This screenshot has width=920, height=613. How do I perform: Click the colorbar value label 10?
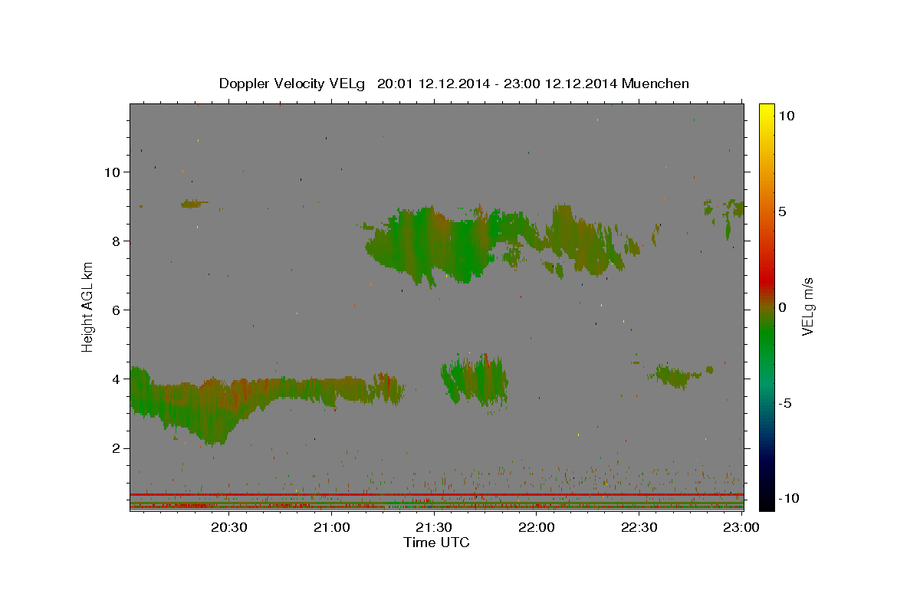[x=786, y=116]
